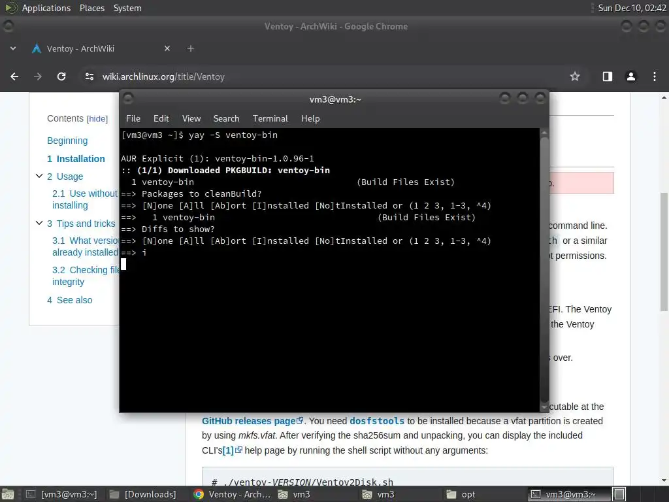Open terminal View menu
This screenshot has width=669, height=502.
click(x=191, y=119)
